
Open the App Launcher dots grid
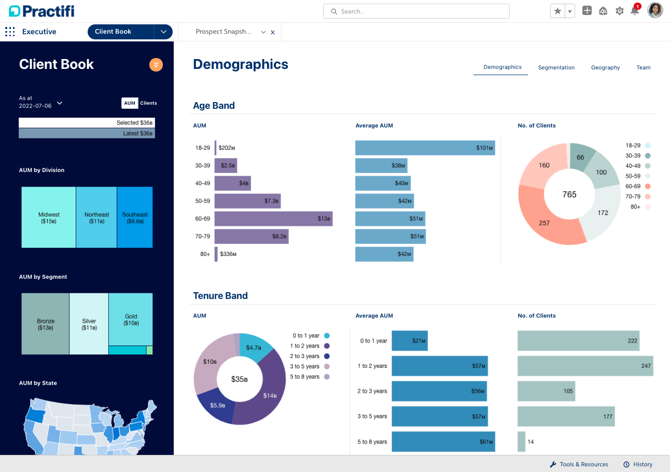[10, 32]
